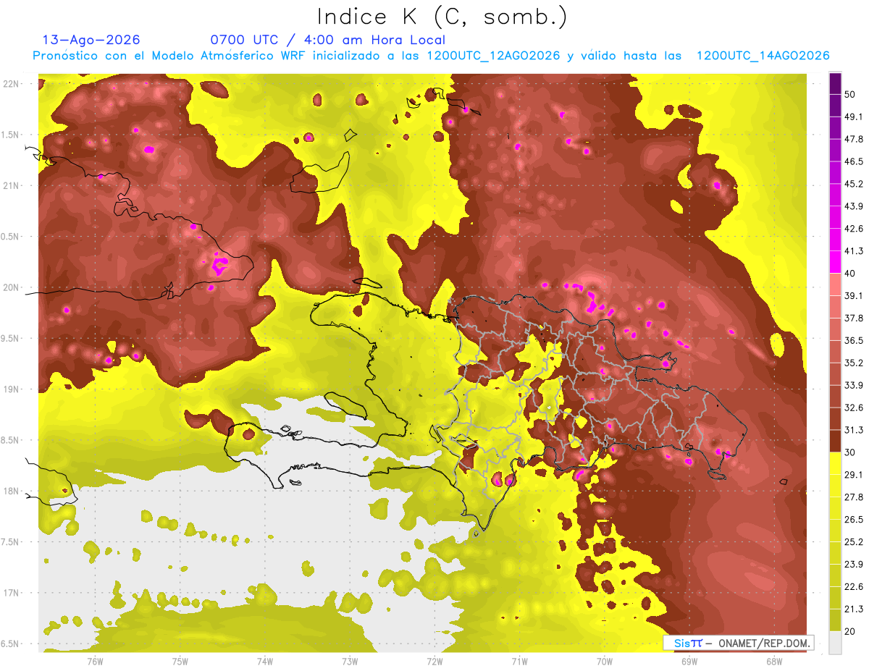Click the colorbar label "42.6"
This screenshot has height=671, width=869.
point(853,229)
